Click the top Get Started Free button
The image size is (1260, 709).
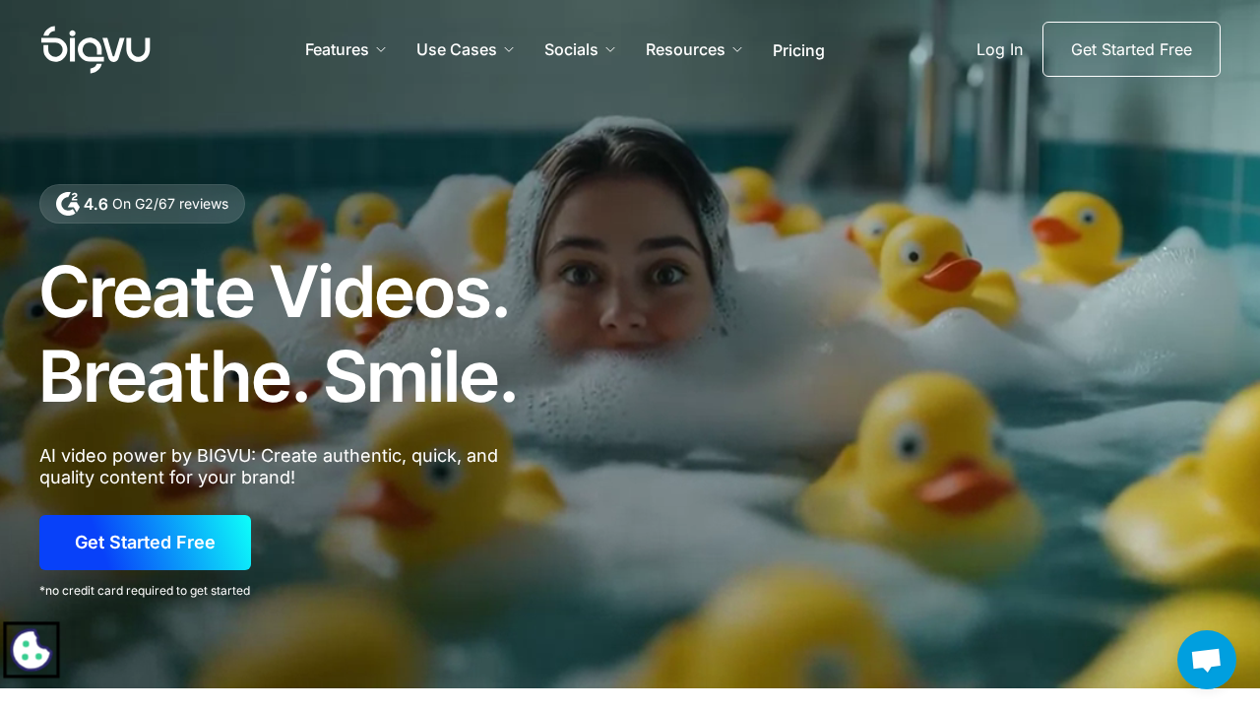1131,48
